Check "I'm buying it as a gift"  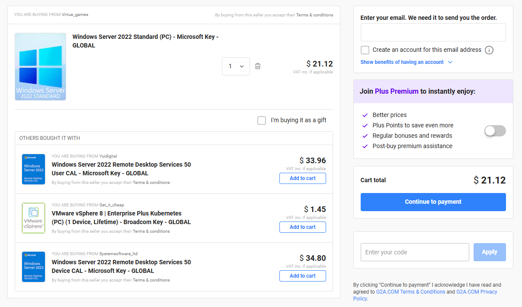(x=262, y=120)
